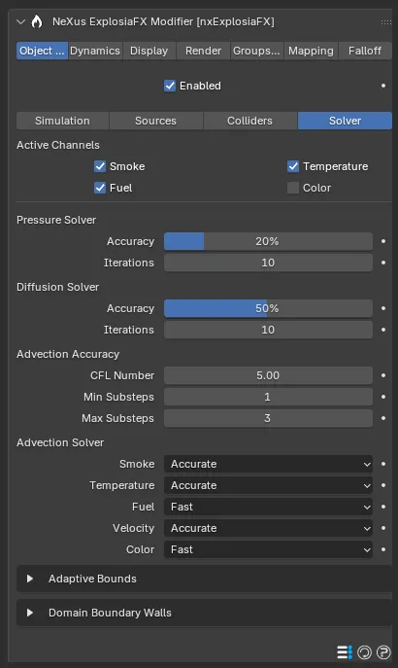Click the drag-handle dots icon in modifier header
Viewport: 398px width, 668px height.
coord(386,21)
